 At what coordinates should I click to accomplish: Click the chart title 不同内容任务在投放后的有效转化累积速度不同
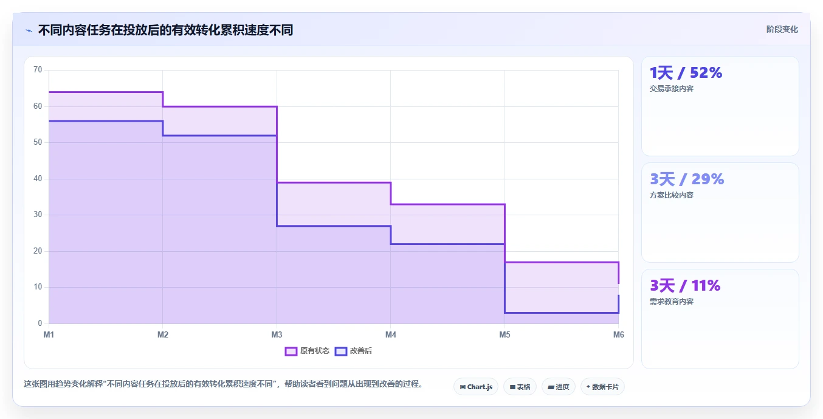tap(165, 30)
